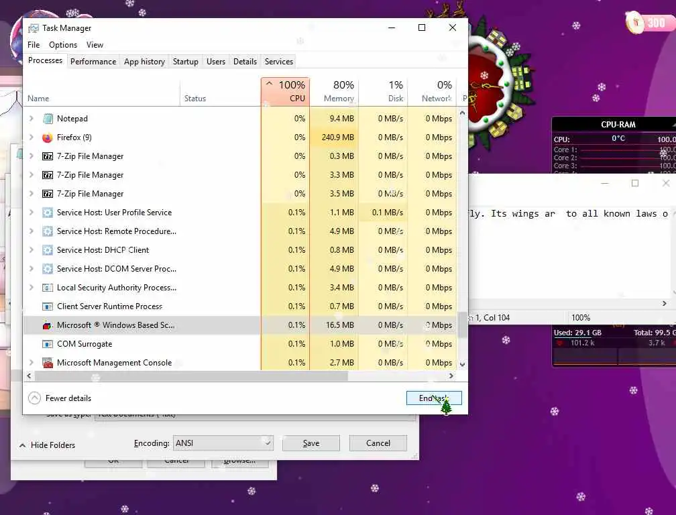
Task: Click the End task button
Action: point(434,398)
